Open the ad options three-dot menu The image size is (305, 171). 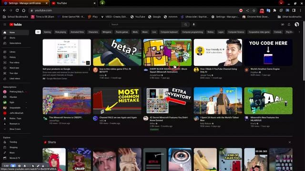pos(89,69)
